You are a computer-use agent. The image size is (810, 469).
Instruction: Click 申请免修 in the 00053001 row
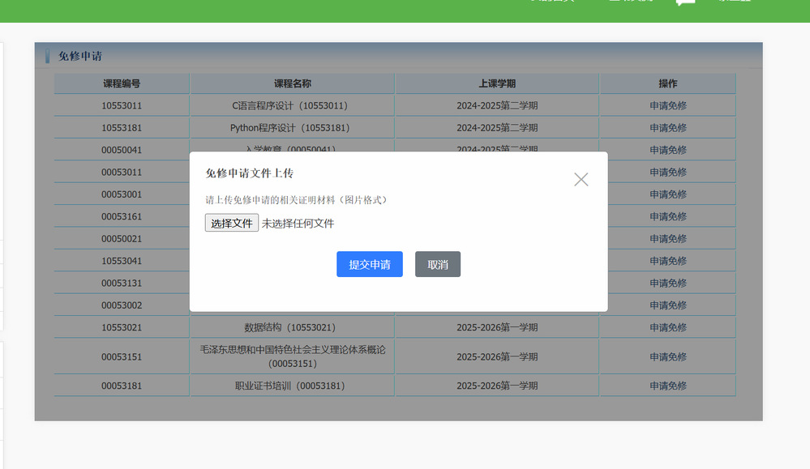click(667, 194)
